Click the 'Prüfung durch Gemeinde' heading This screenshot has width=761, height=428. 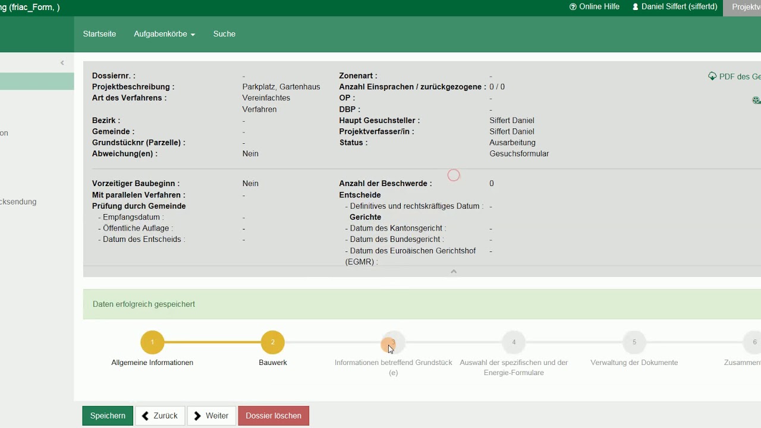139,206
